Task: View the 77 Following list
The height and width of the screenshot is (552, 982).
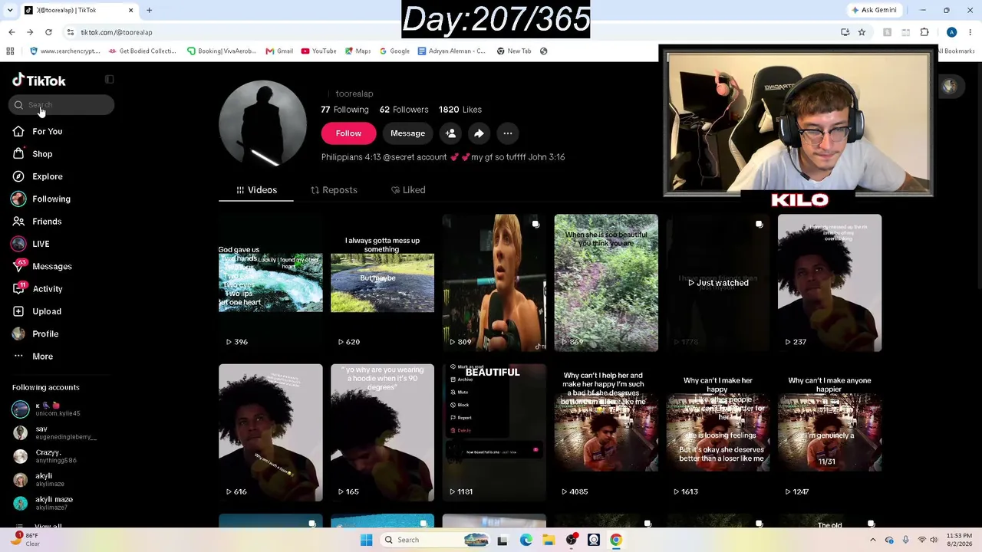Action: (344, 110)
